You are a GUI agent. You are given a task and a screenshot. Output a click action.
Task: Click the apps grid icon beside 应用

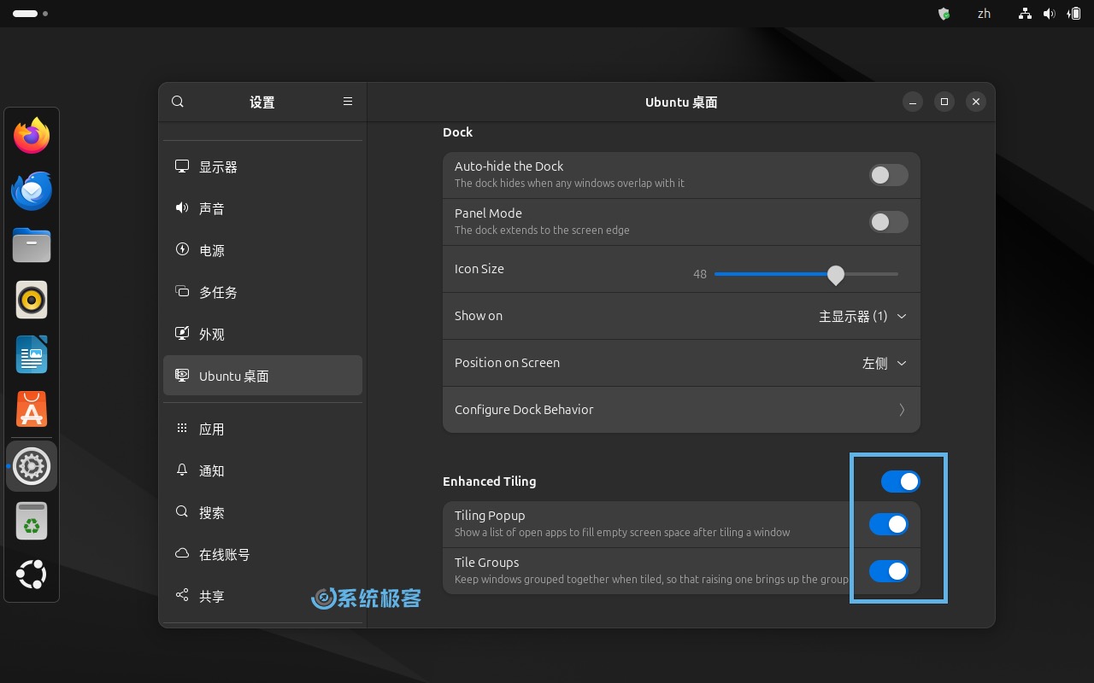(x=182, y=429)
